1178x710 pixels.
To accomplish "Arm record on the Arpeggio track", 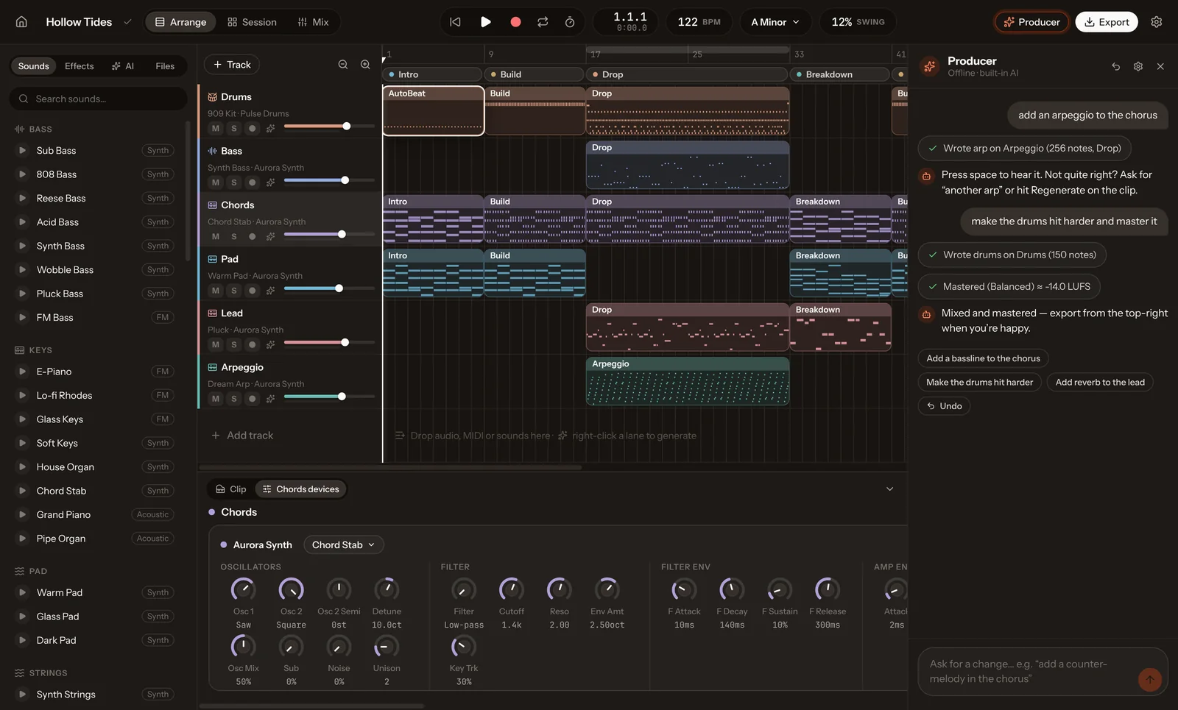I will [253, 399].
